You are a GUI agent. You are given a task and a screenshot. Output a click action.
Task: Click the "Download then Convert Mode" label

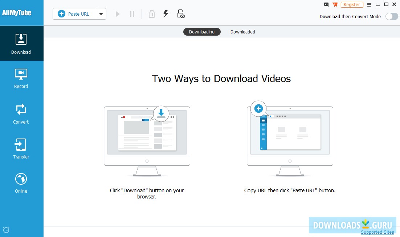(x=350, y=17)
